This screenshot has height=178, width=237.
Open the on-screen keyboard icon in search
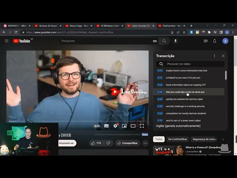(x=155, y=41)
